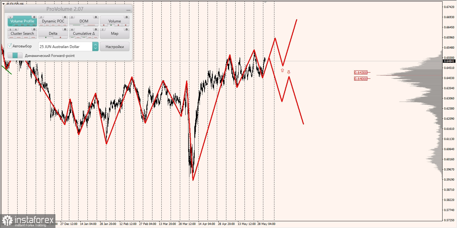Image resolution: width=457 pixels, height=228 pixels.
Task: Open the Настройки settings button
Action: coord(115,46)
